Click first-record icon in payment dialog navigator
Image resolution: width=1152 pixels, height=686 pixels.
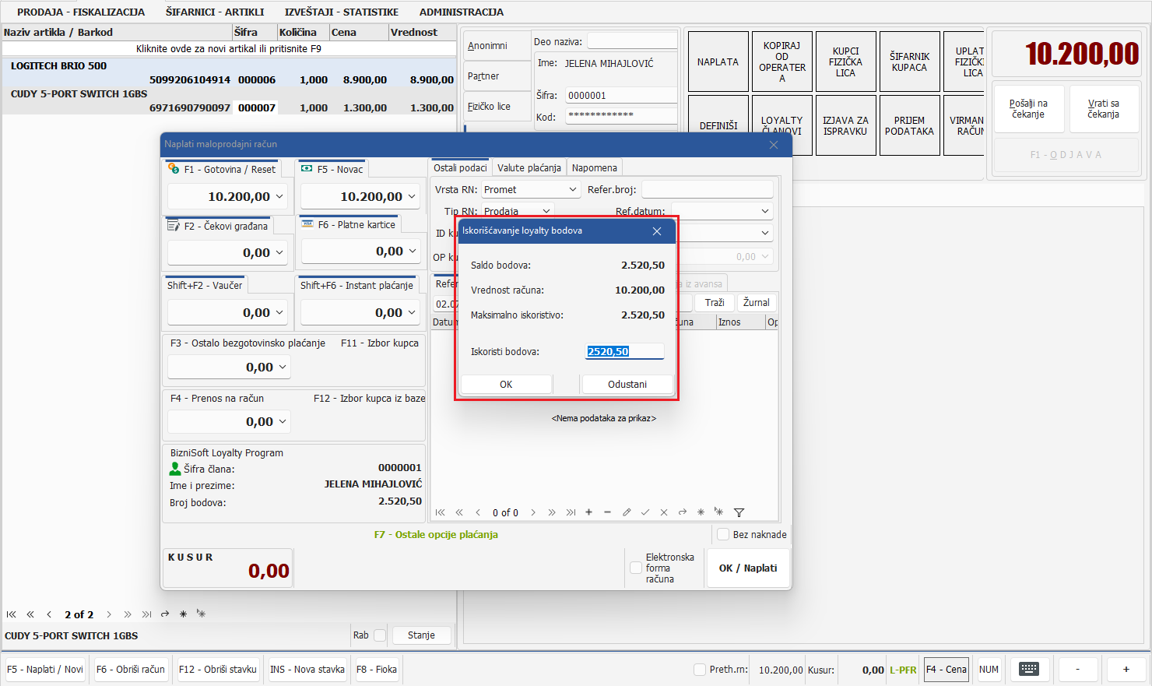(441, 512)
